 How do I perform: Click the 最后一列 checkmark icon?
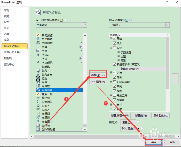tap(38, 94)
